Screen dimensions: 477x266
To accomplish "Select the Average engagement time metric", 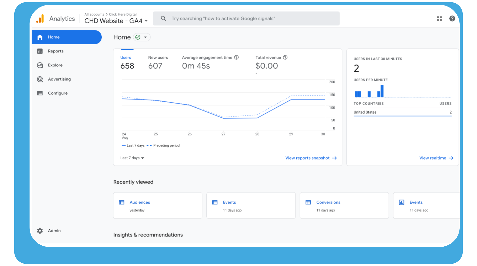I will (x=210, y=62).
